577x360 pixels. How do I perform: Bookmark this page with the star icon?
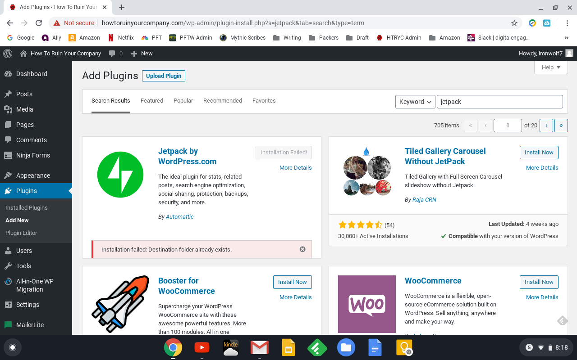[514, 23]
